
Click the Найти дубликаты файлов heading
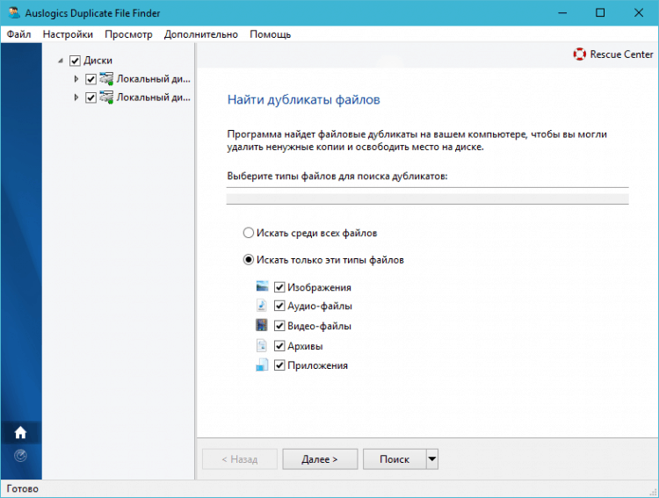(303, 99)
